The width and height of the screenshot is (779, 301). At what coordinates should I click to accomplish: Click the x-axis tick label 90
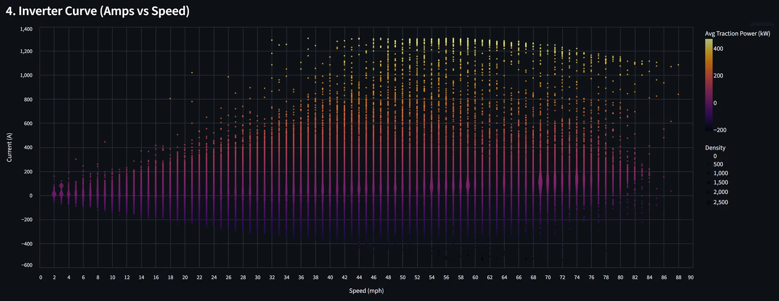coord(690,278)
